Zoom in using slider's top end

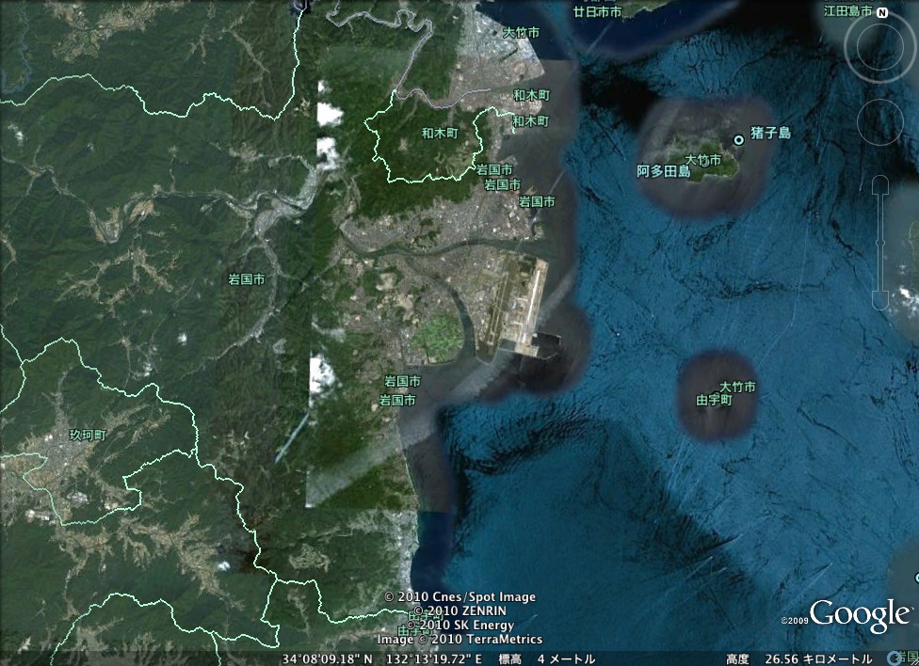click(880, 184)
